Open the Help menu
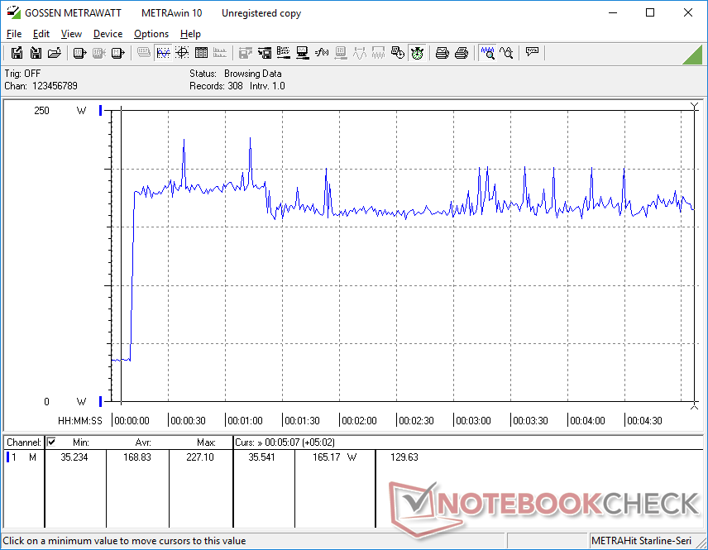Image resolution: width=708 pixels, height=550 pixels. pos(190,34)
